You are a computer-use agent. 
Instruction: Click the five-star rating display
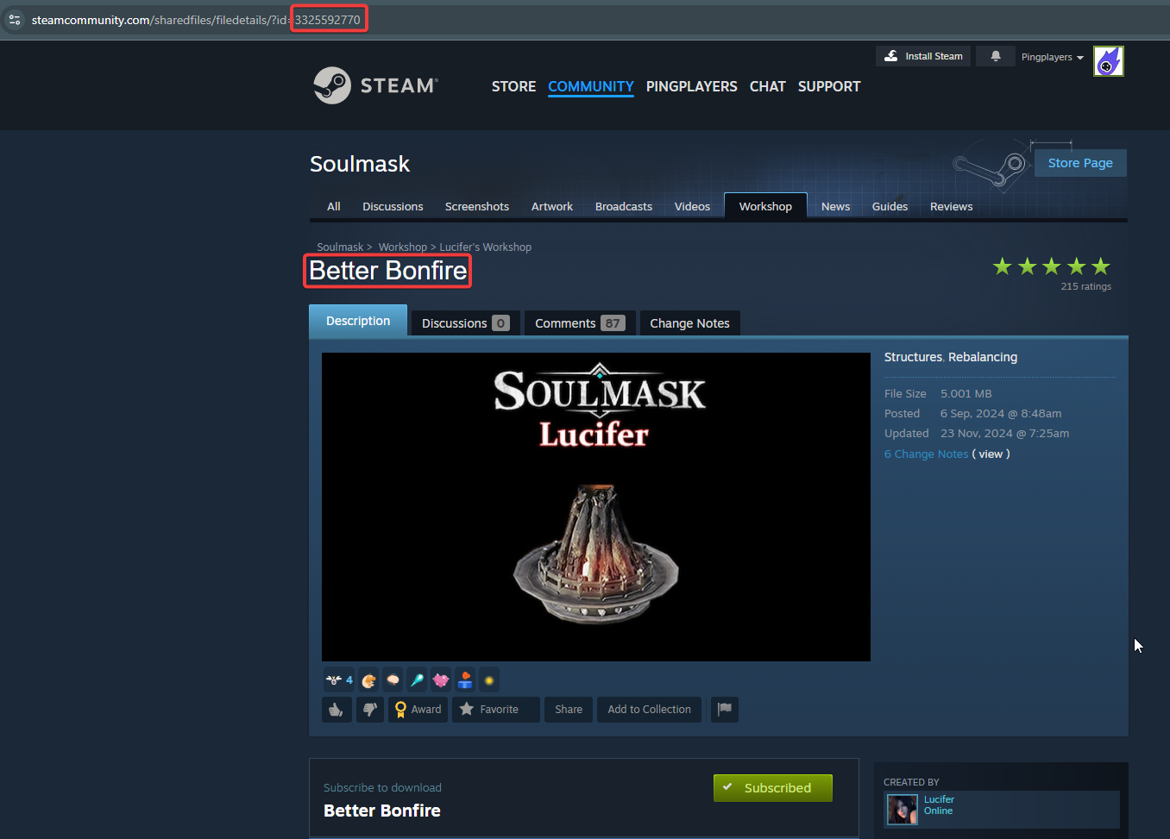click(1051, 266)
